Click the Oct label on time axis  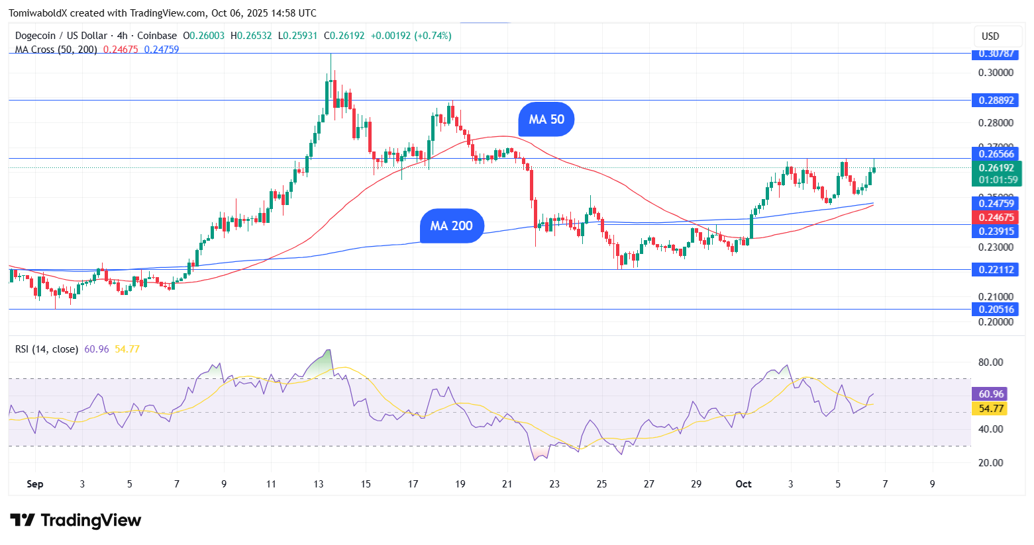click(x=743, y=484)
